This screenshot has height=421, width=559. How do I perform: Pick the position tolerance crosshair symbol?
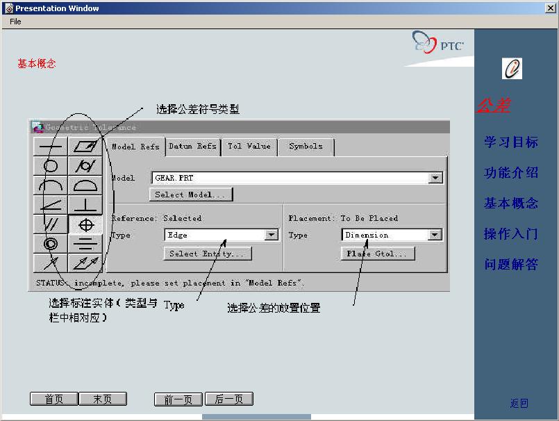tap(85, 224)
